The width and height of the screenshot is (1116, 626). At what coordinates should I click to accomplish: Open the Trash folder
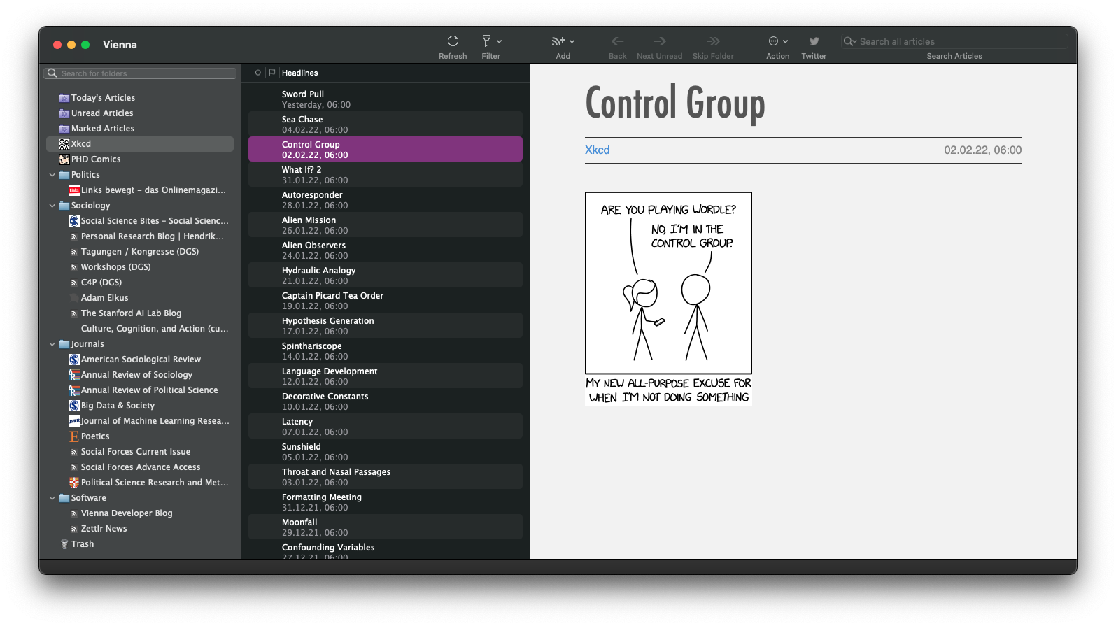(x=82, y=544)
